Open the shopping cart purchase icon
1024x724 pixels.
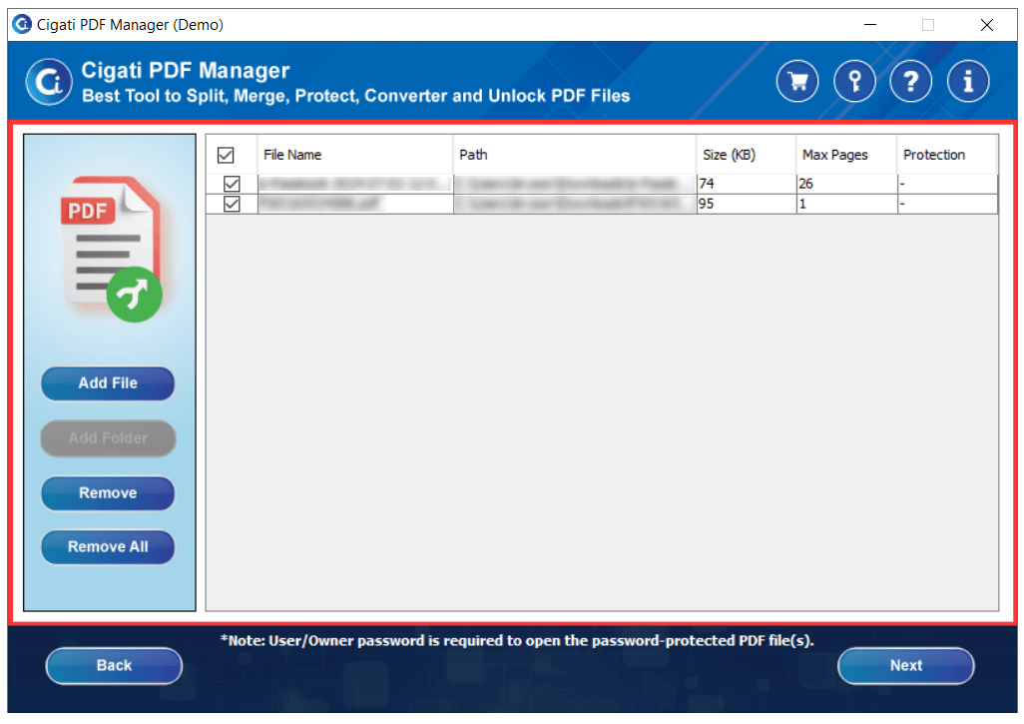pos(796,82)
